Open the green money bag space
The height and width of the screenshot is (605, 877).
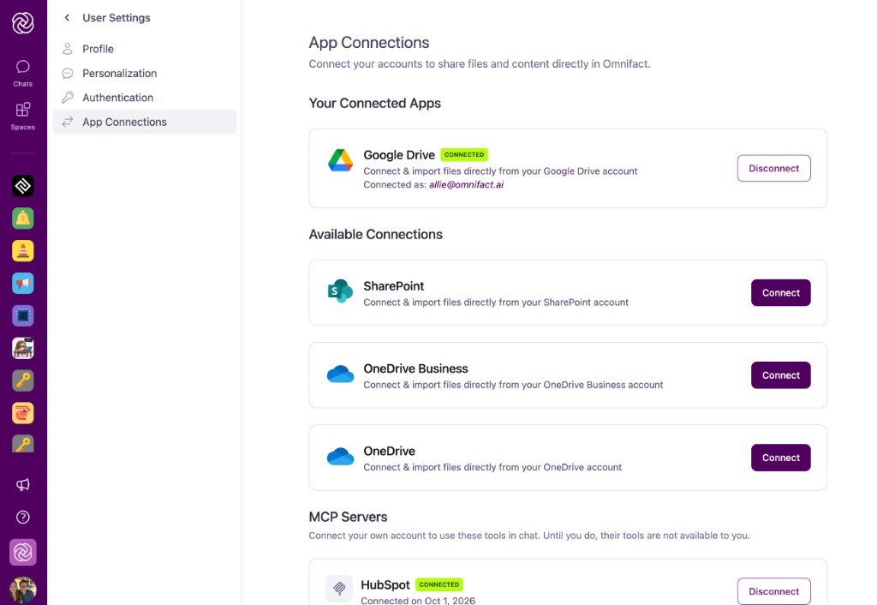[x=23, y=219]
